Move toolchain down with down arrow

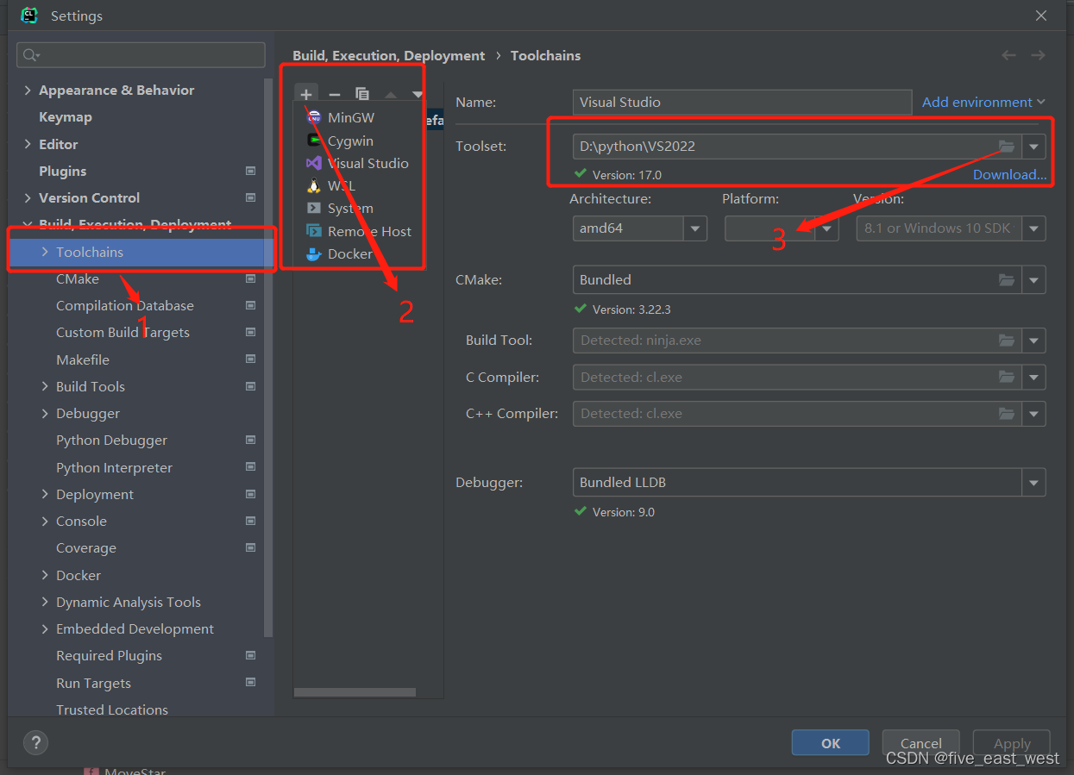(418, 95)
